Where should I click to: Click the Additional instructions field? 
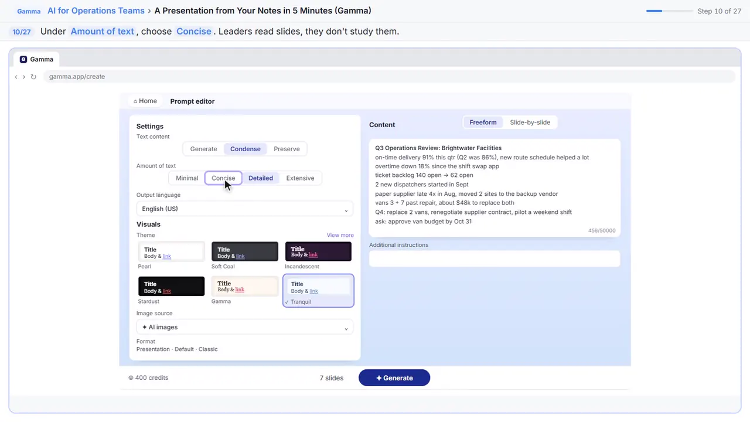click(495, 258)
